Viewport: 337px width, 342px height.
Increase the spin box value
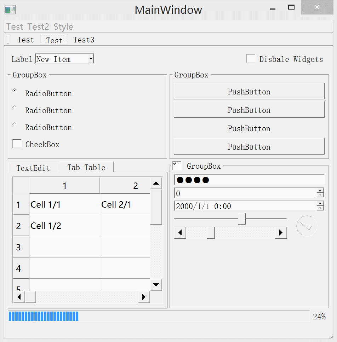click(x=320, y=190)
